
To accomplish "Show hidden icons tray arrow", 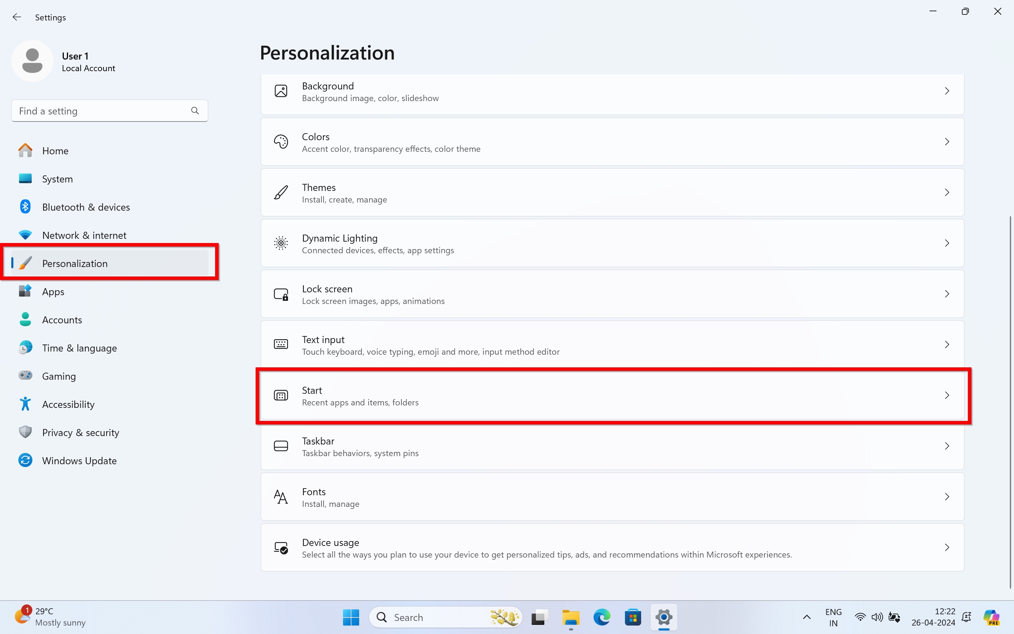I will pos(807,617).
